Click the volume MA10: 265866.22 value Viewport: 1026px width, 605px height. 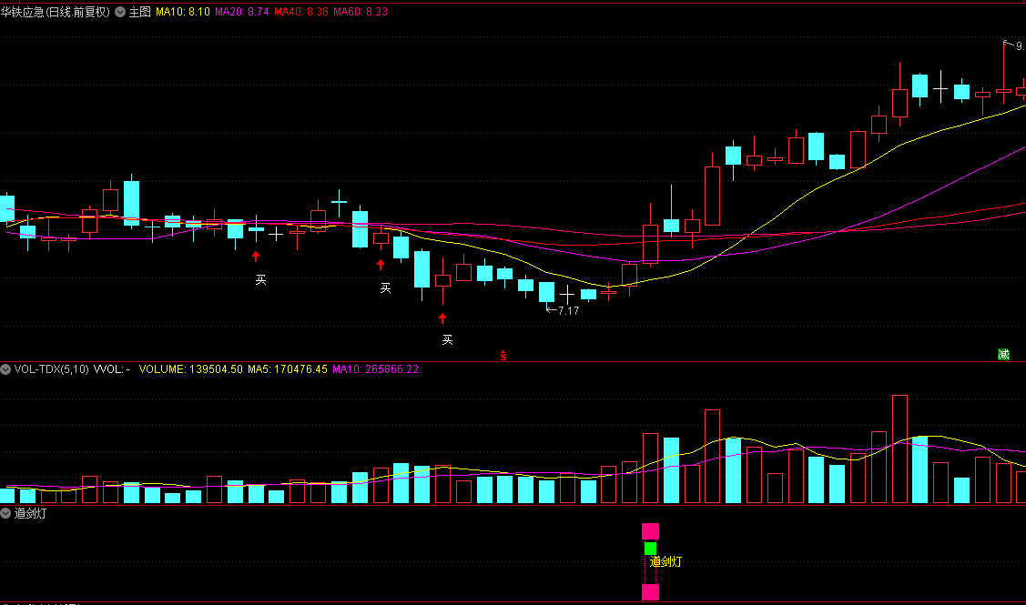[376, 369]
